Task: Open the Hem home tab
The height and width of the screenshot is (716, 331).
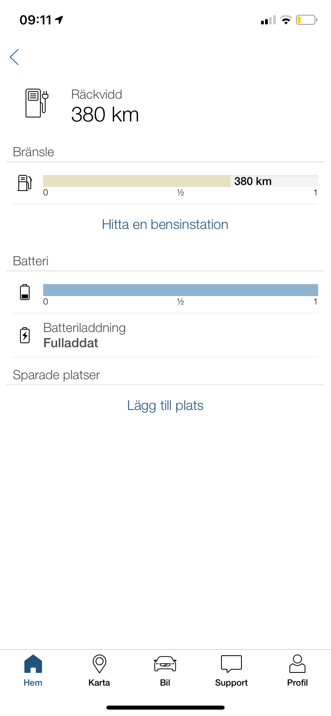Action: click(x=33, y=671)
